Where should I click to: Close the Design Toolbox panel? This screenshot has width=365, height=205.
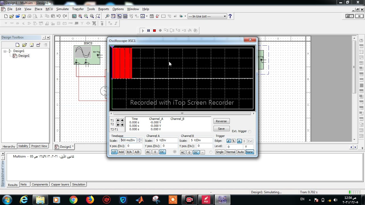pyautogui.click(x=48, y=38)
